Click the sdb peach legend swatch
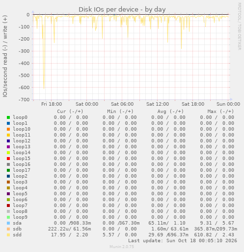Screen dimensions: 244x252 point(8,229)
